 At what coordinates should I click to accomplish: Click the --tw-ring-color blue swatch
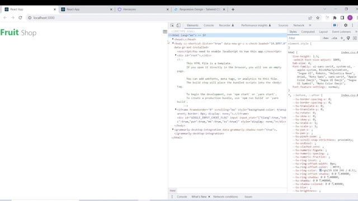[321, 170]
